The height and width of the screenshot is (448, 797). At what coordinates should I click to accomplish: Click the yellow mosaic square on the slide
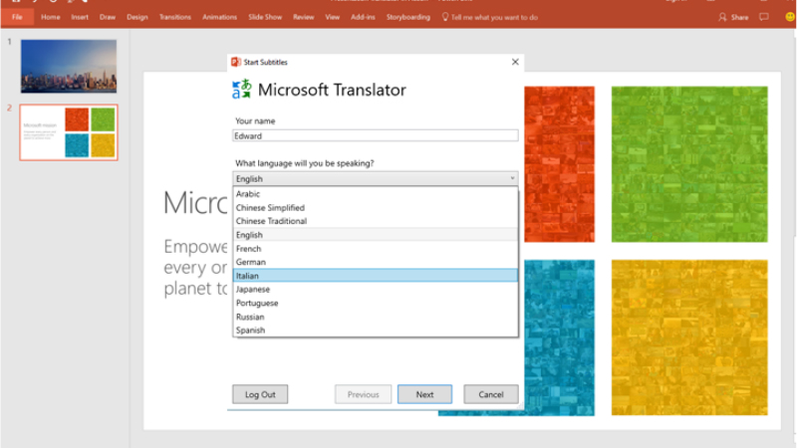pos(689,337)
